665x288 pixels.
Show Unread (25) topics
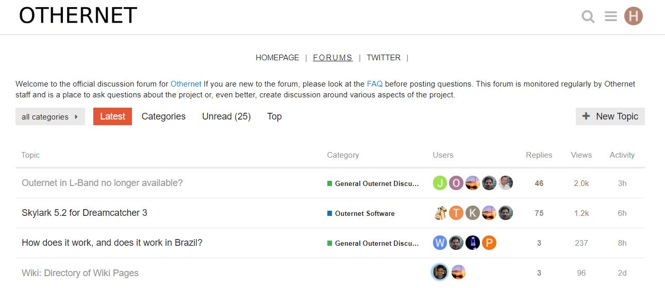(x=226, y=116)
